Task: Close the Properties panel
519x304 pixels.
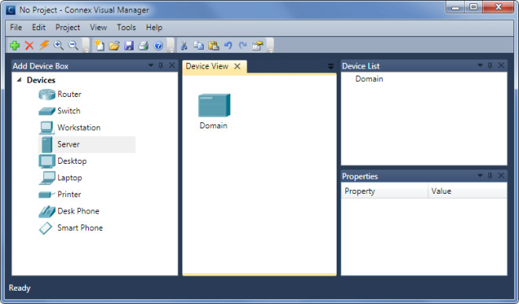Action: [501, 176]
